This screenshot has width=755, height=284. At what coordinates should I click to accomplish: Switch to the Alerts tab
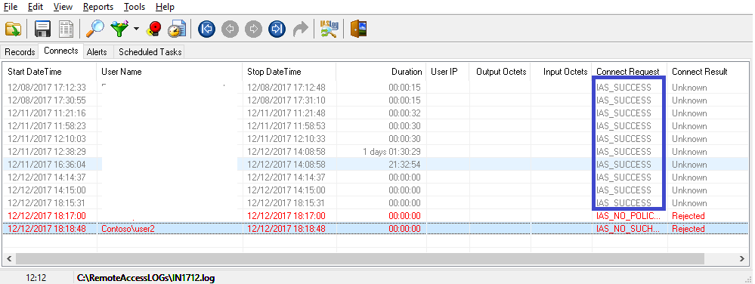(x=97, y=52)
